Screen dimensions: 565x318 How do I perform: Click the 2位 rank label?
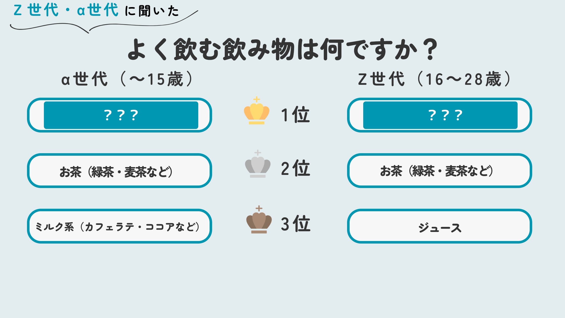tap(295, 168)
